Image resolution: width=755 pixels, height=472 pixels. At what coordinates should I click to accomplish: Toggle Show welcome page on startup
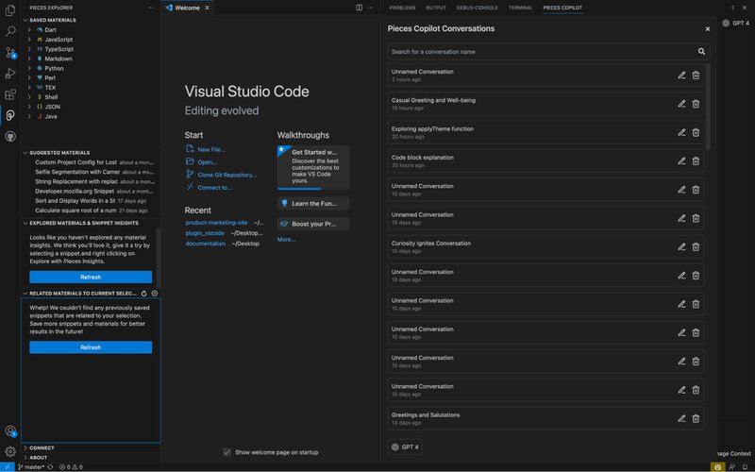click(226, 452)
